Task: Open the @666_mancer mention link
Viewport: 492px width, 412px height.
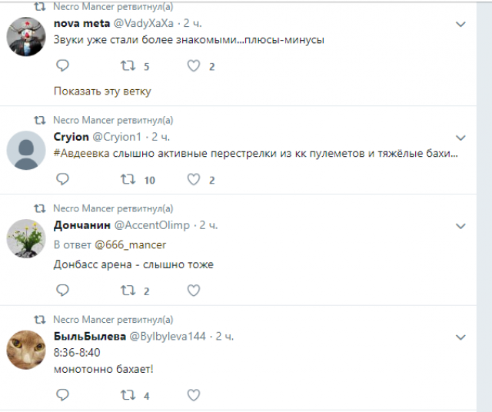Action: point(130,244)
